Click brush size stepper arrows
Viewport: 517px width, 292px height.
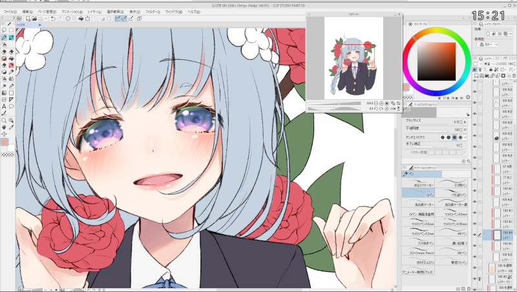coord(461,122)
